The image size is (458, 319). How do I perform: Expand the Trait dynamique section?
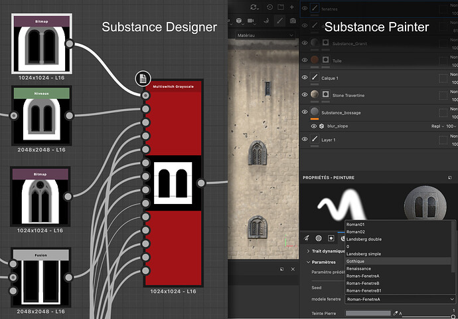pyautogui.click(x=308, y=251)
